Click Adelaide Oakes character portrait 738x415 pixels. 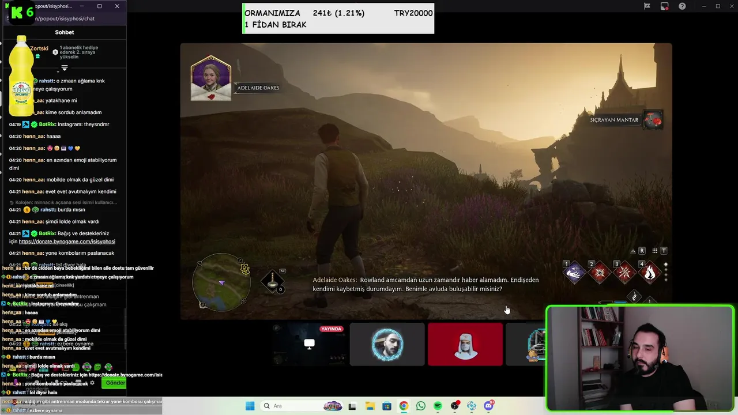coord(211,78)
